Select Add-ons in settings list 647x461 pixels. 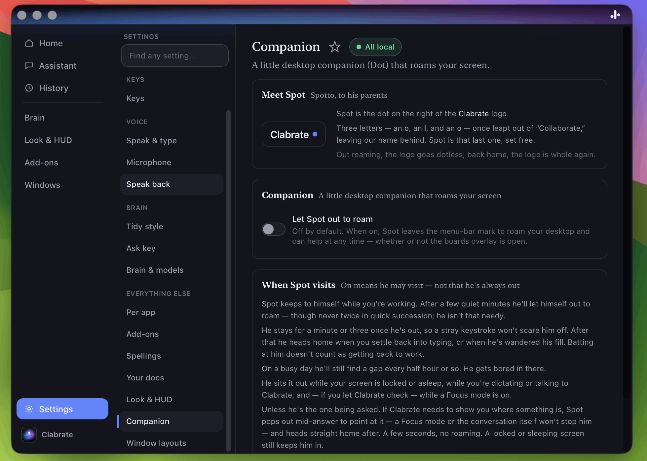[x=171, y=334]
